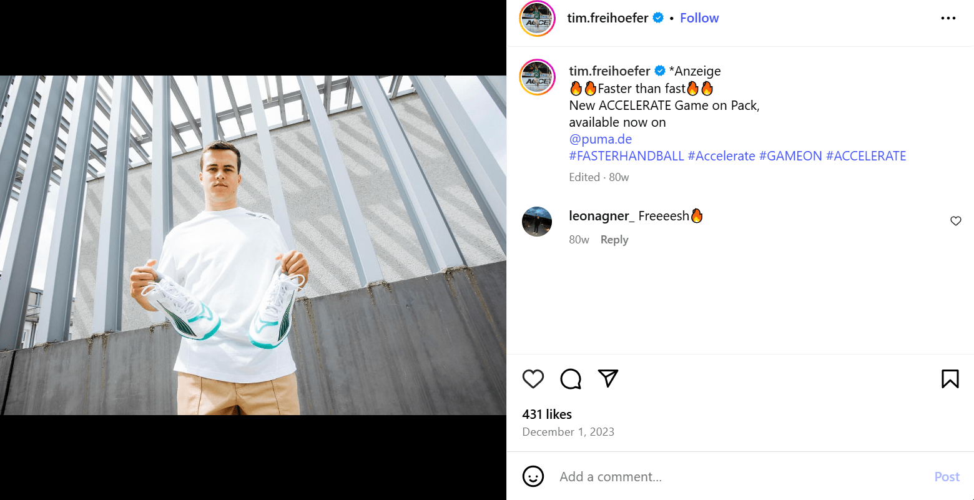The width and height of the screenshot is (974, 500).
Task: Like the post with the heart icon
Action: pyautogui.click(x=533, y=379)
